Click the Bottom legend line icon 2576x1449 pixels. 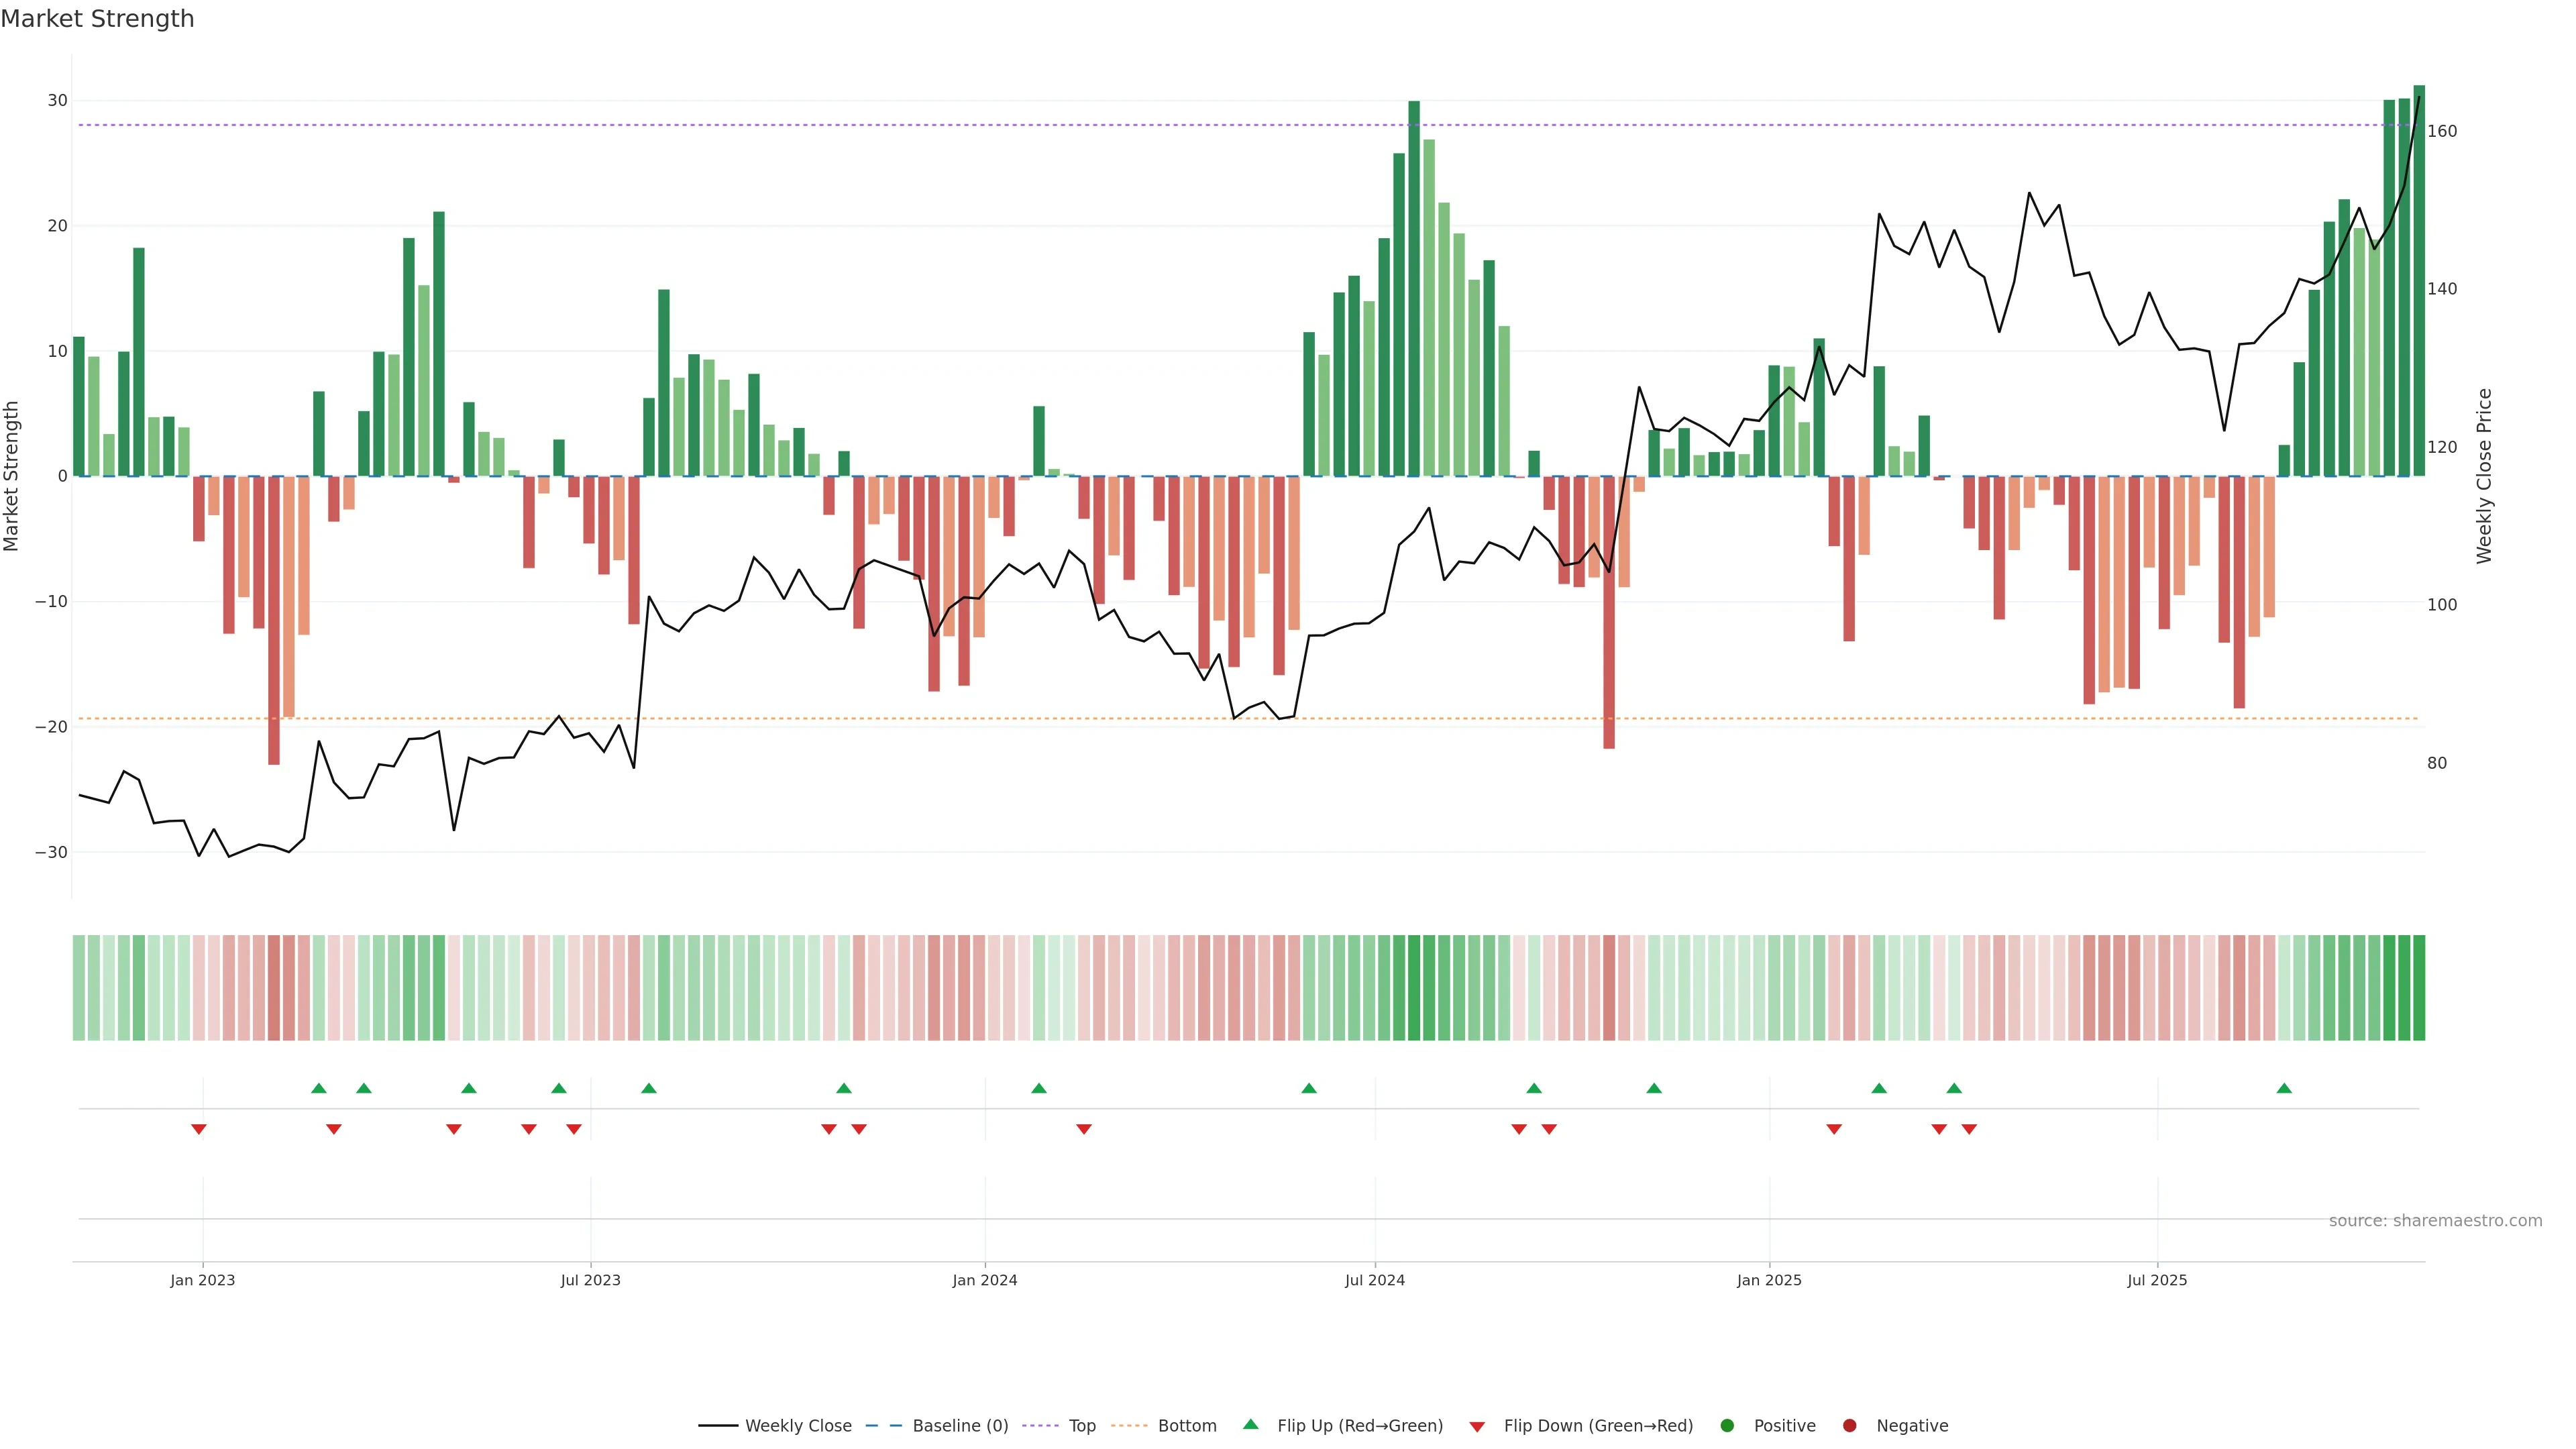point(1129,1425)
